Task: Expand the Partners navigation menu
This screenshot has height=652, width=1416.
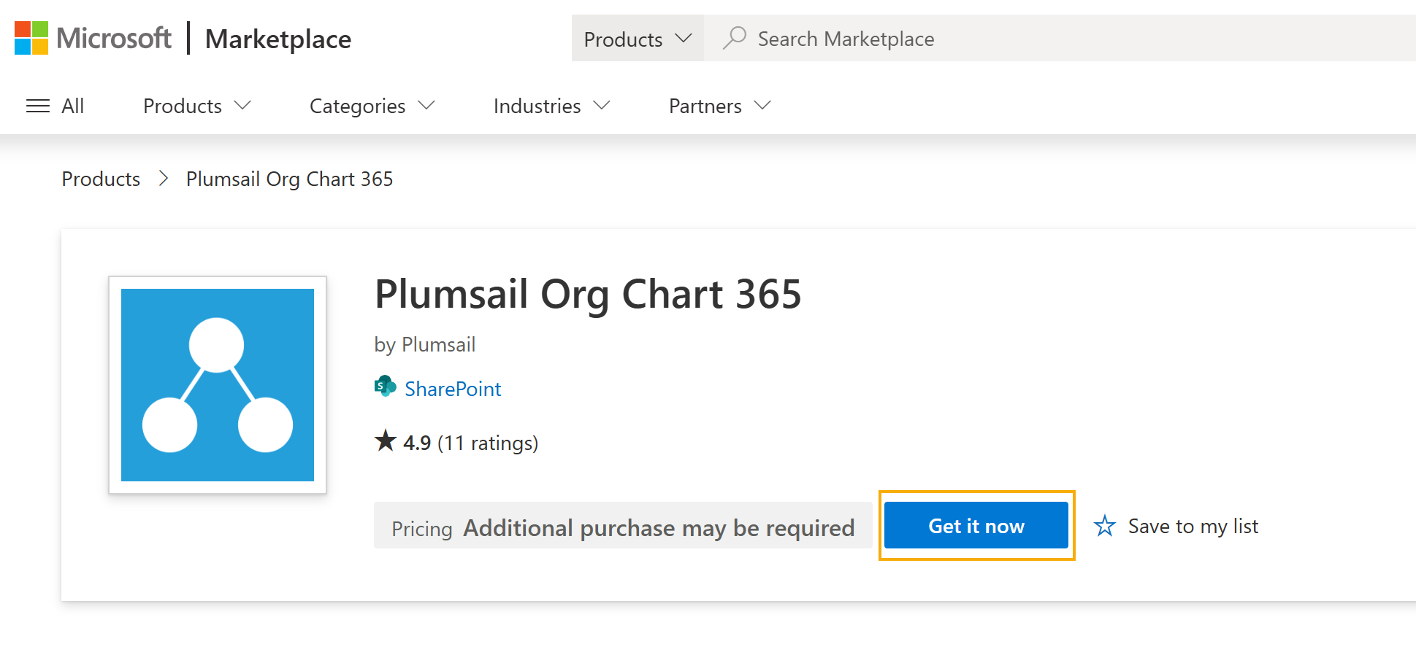Action: (x=720, y=106)
